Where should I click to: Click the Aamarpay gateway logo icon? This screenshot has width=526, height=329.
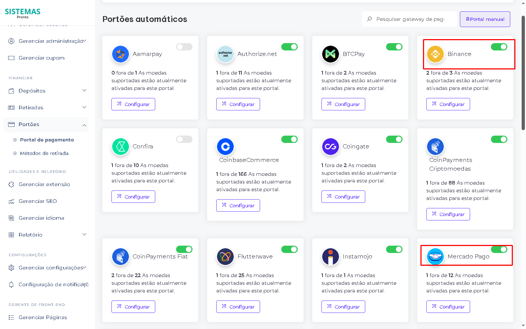tap(121, 54)
